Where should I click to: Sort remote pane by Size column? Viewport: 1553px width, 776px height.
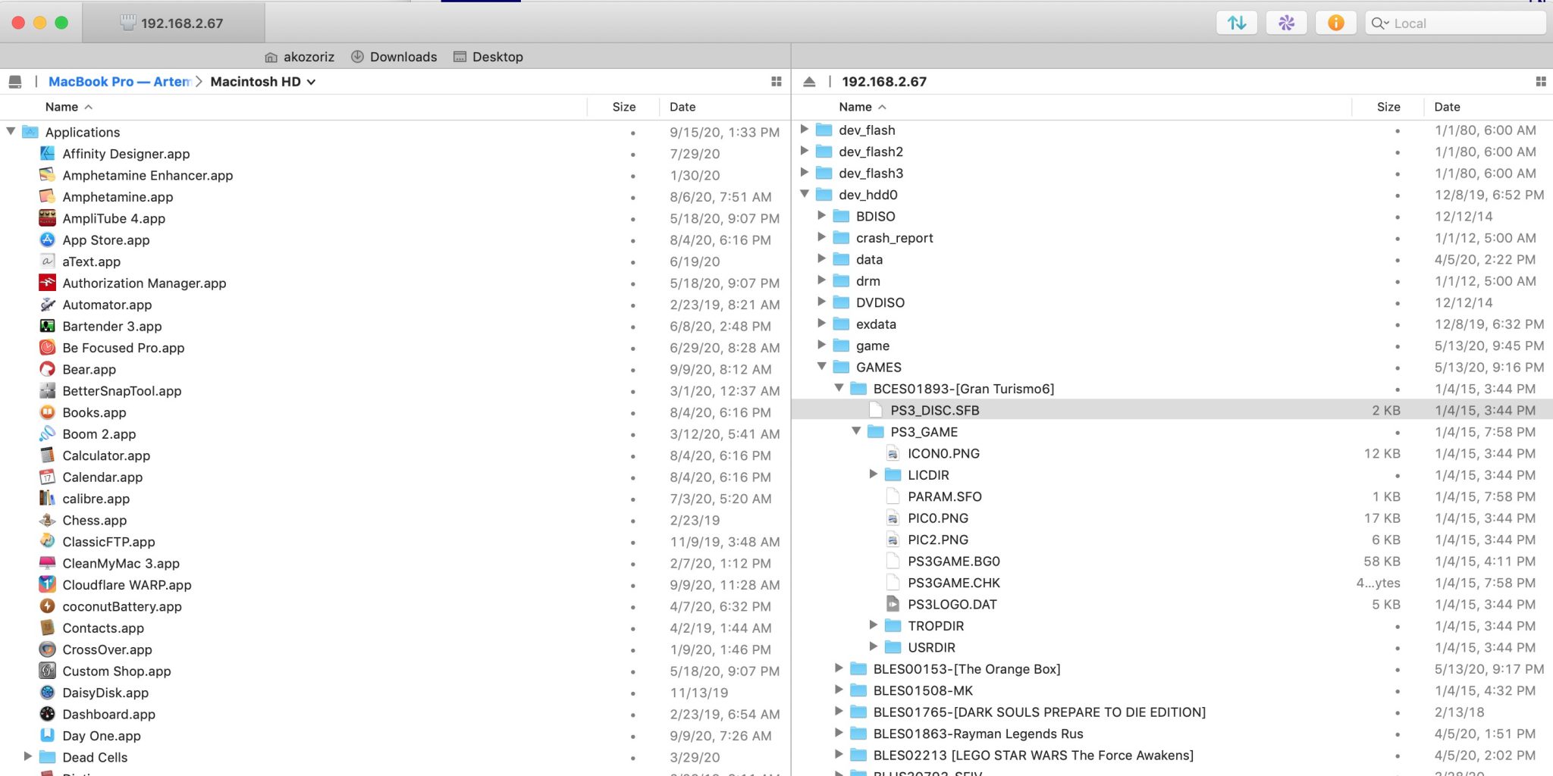coord(1388,107)
